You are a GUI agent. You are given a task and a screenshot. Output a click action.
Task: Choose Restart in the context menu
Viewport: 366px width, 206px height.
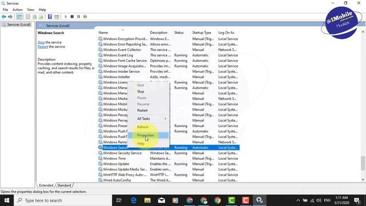(x=149, y=110)
